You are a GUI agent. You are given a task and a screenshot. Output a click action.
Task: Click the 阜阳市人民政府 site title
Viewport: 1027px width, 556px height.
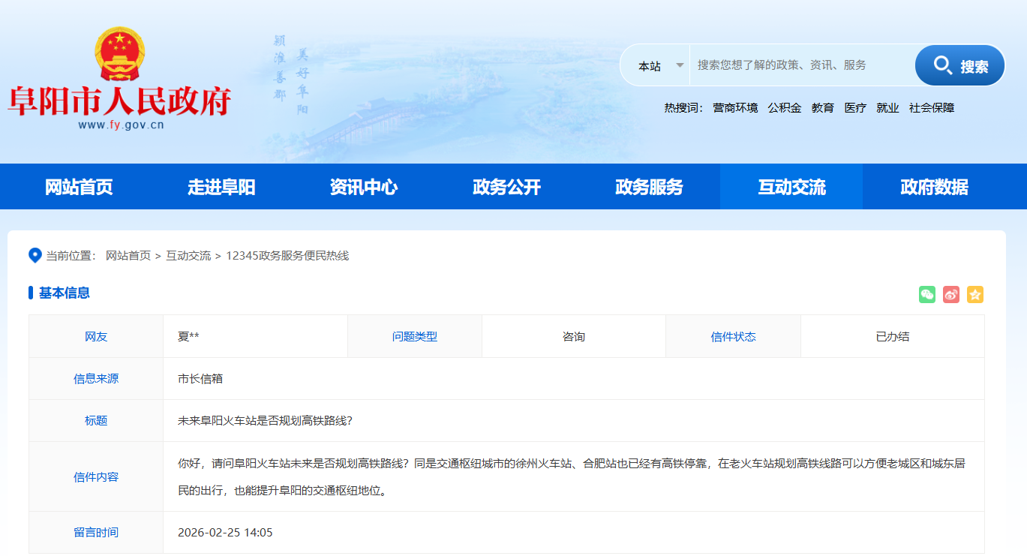tap(119, 101)
